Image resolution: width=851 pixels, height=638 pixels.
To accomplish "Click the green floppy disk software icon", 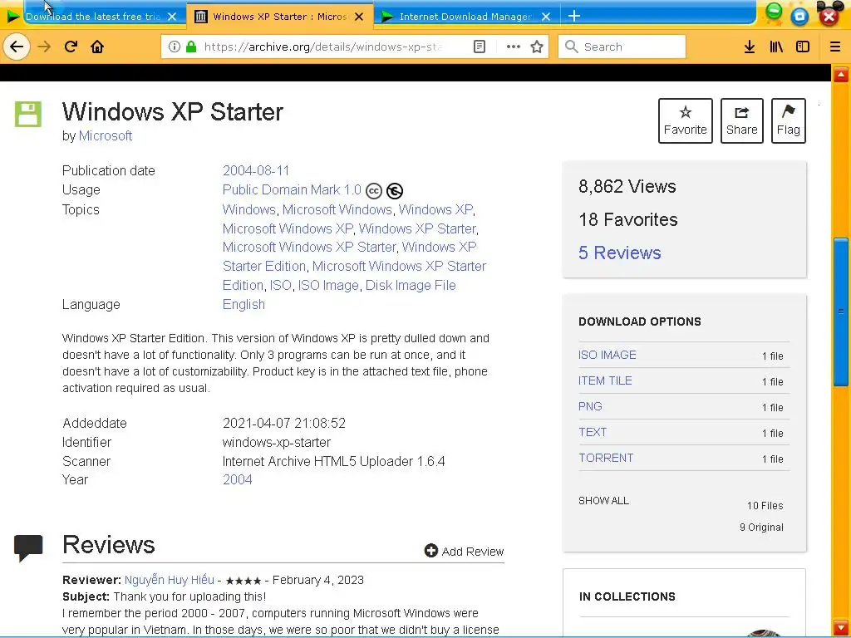I will (27, 114).
